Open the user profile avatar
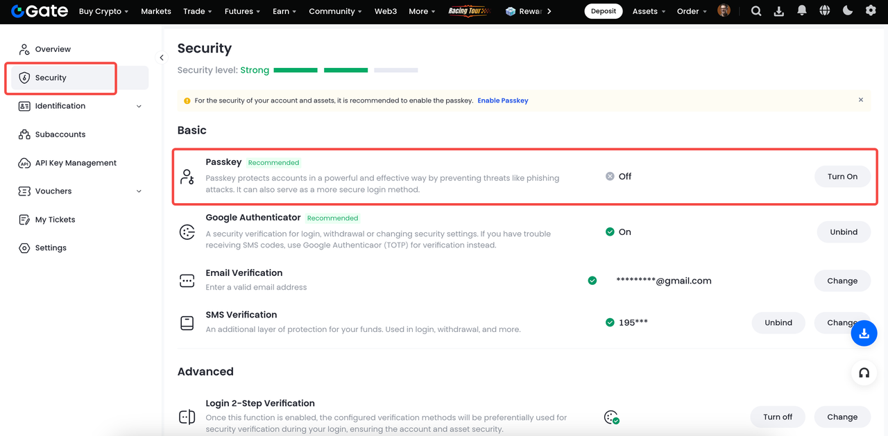Screen dimensions: 888x436 click(x=724, y=11)
